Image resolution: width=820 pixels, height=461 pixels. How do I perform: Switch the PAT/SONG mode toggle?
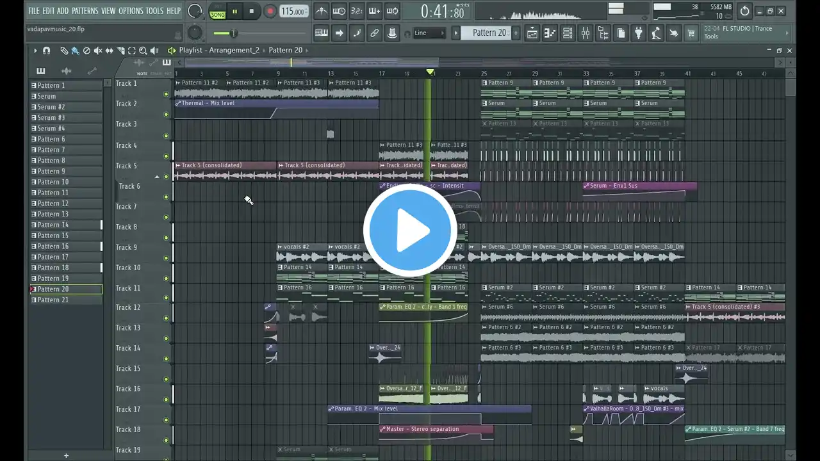[x=218, y=11]
